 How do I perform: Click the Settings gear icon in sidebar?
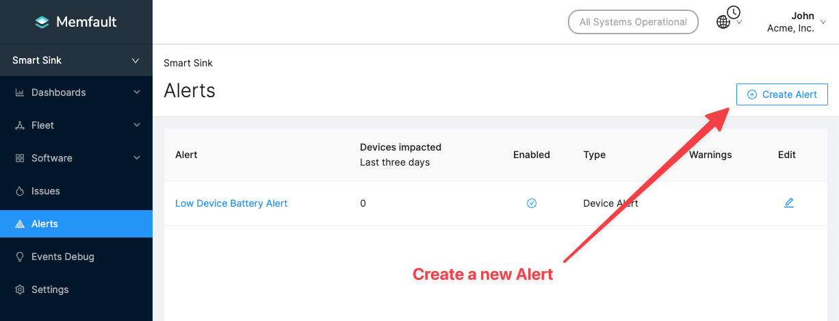click(x=19, y=290)
